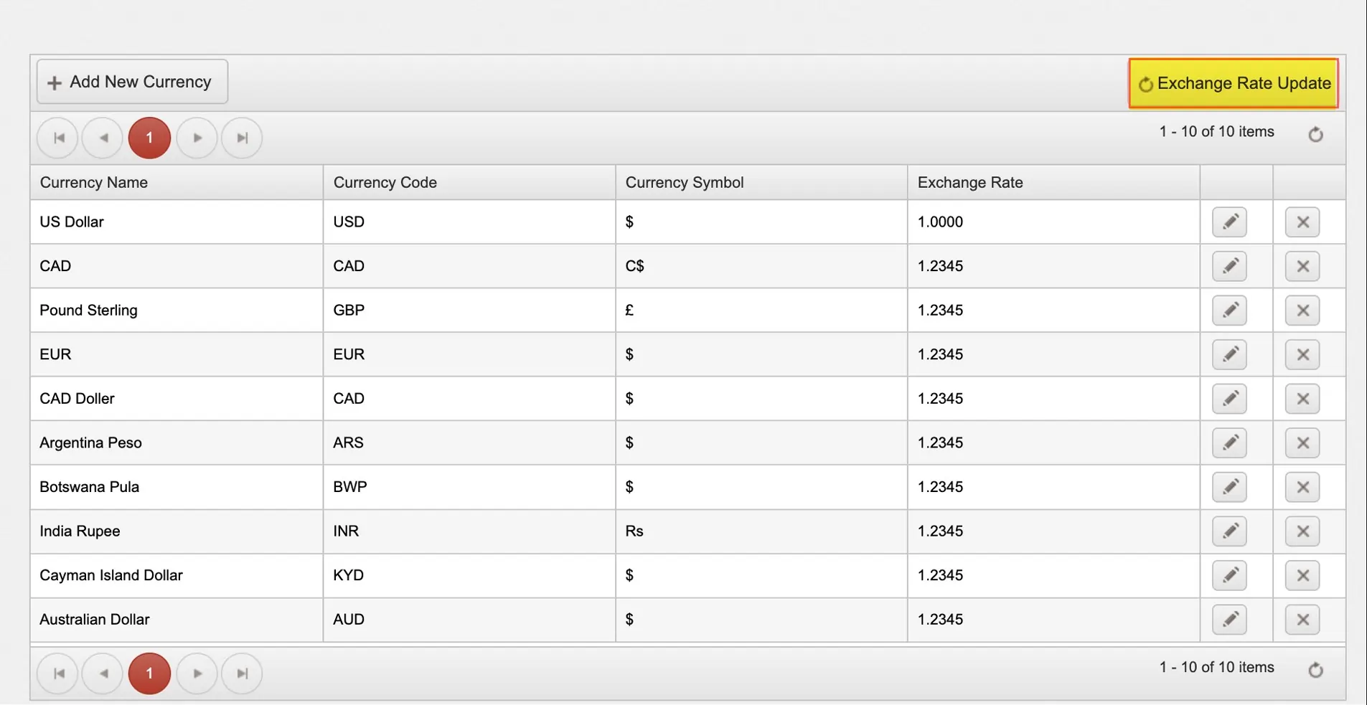Click the '£' symbol cell
The width and height of the screenshot is (1367, 705).
click(761, 310)
